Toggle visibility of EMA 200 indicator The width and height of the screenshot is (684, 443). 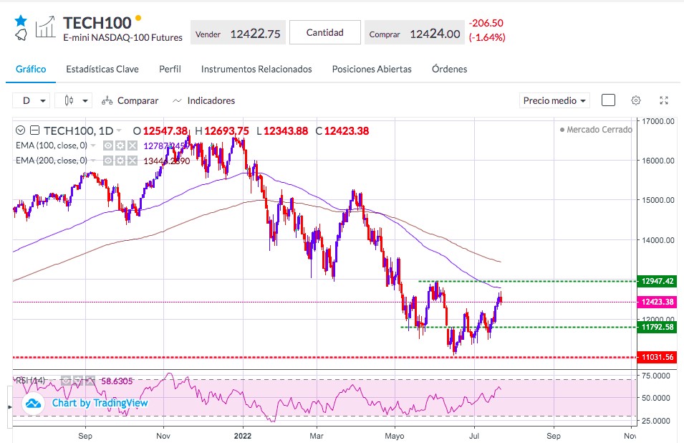[108, 161]
